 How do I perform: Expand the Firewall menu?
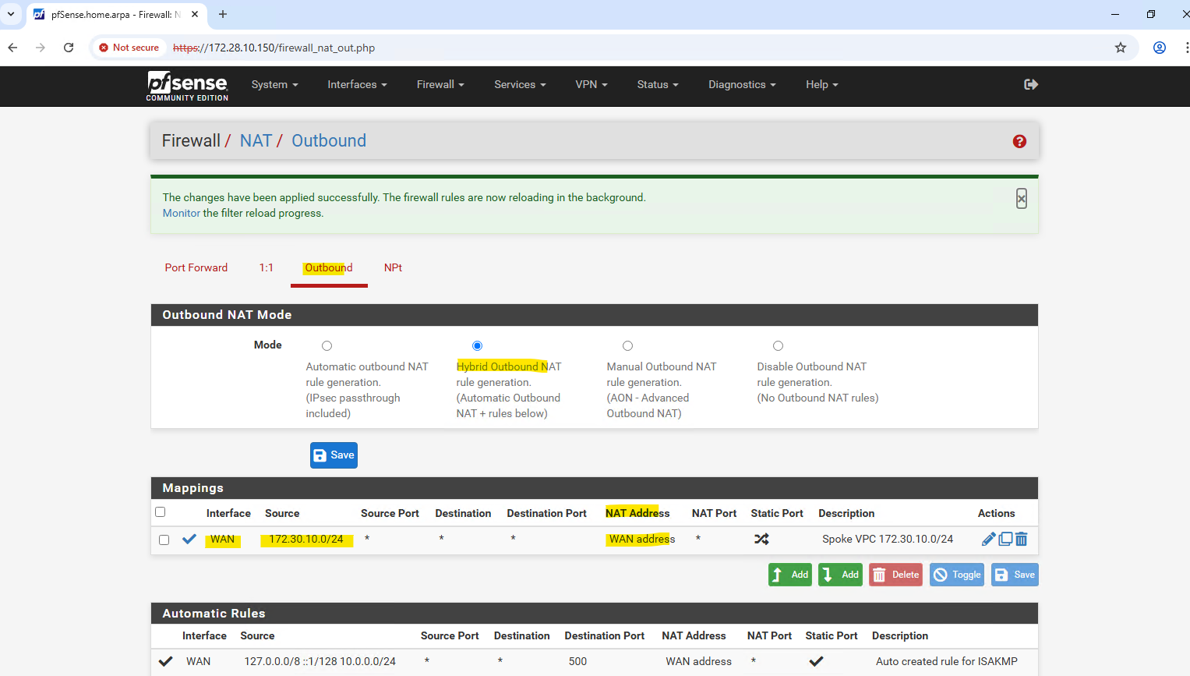pyautogui.click(x=440, y=84)
